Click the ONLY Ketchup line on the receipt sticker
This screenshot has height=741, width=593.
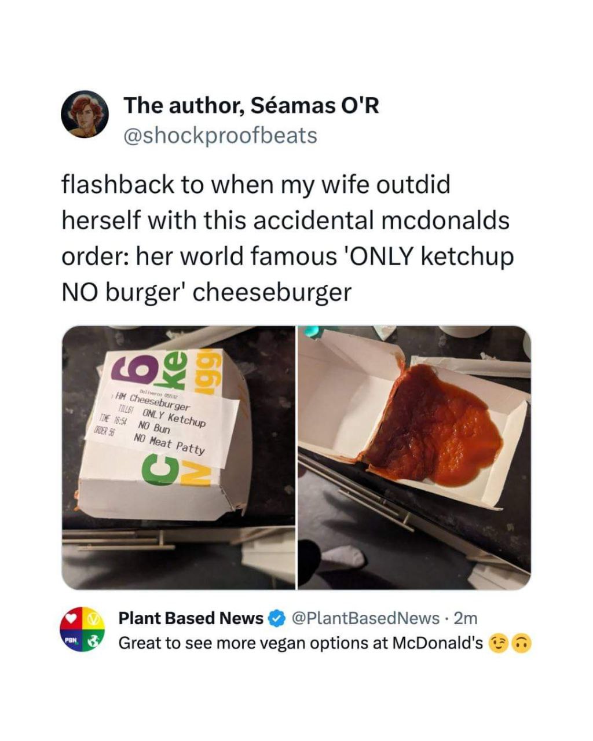[174, 418]
